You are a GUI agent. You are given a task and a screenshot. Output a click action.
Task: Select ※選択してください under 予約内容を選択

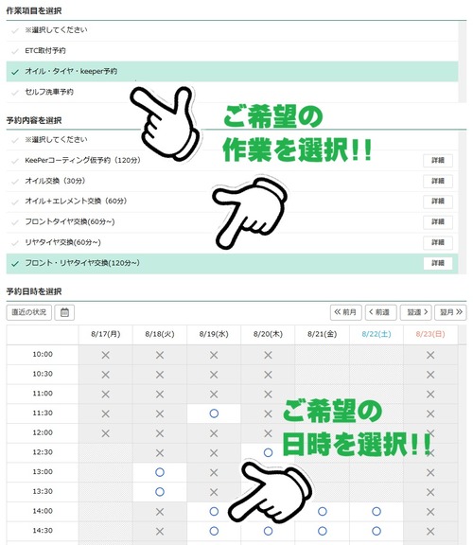pyautogui.click(x=232, y=140)
